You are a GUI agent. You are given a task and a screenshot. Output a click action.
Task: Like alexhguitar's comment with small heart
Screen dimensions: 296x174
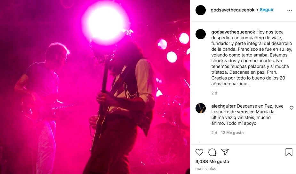[292, 108]
